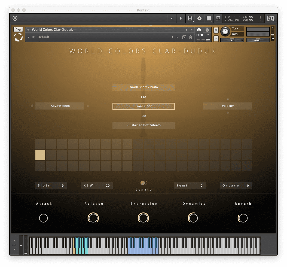Image resolution: width=287 pixels, height=267 pixels.
Task: Click the pan slider between L and R
Action: pos(232,40)
